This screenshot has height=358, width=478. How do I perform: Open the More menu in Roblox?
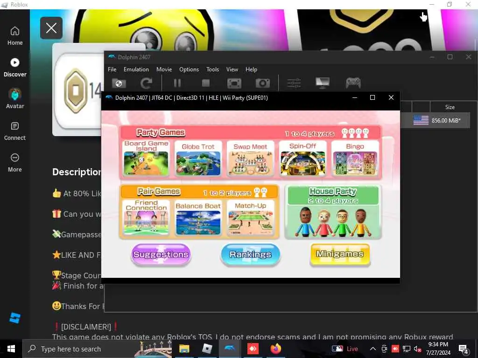coord(15,163)
